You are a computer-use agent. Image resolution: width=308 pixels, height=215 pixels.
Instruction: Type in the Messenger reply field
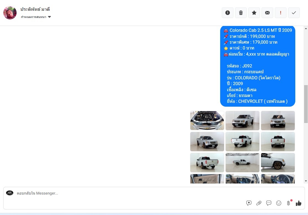124,193
